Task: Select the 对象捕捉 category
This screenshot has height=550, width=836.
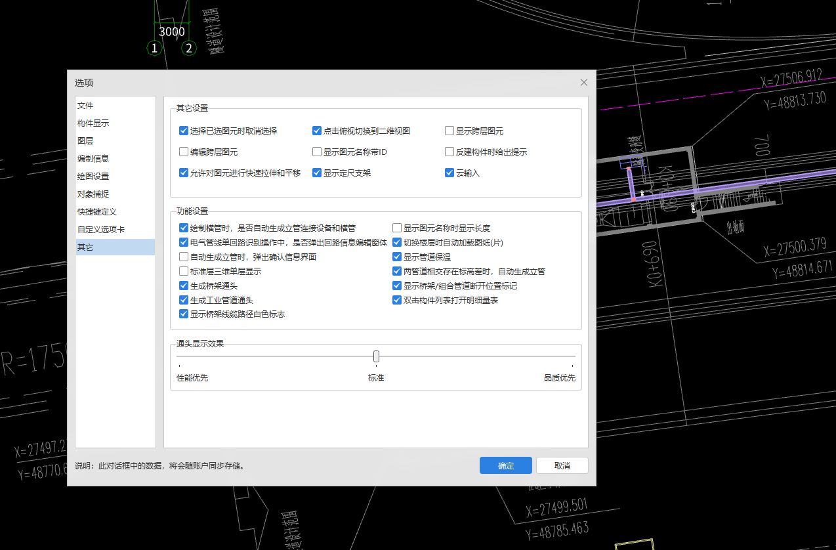Action: coord(115,194)
